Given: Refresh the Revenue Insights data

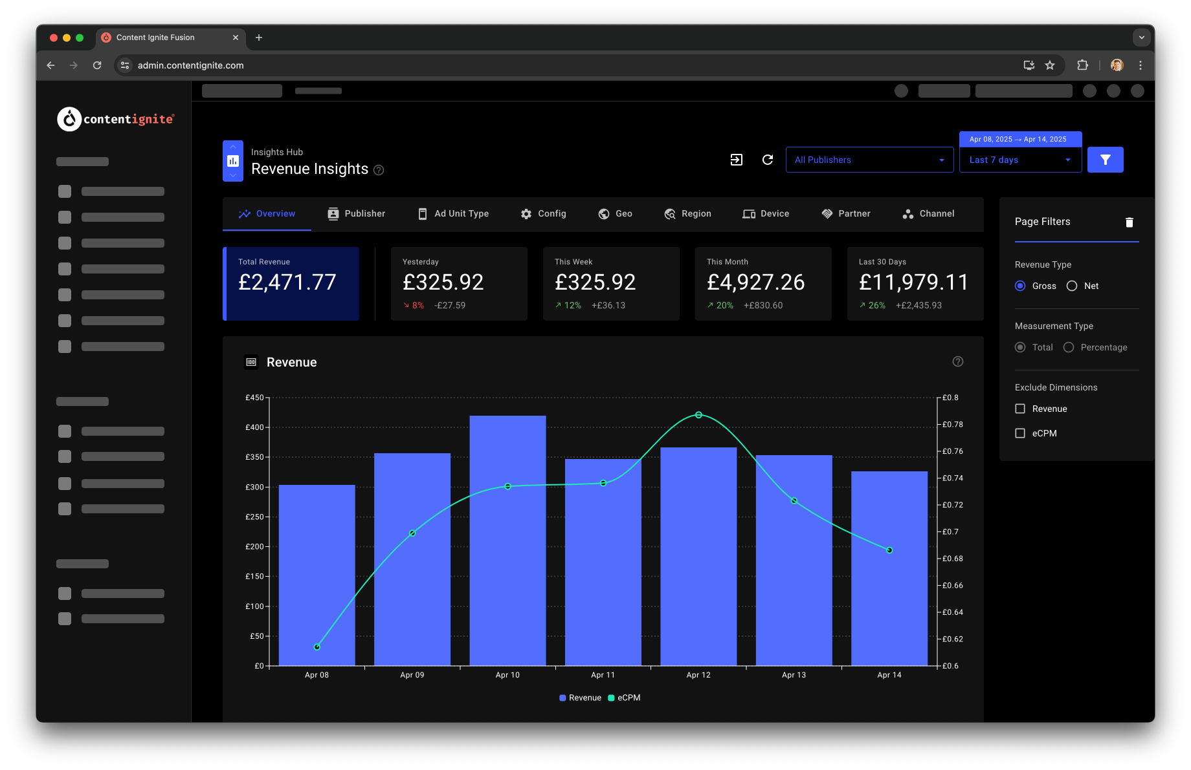Looking at the screenshot, I should coord(768,160).
